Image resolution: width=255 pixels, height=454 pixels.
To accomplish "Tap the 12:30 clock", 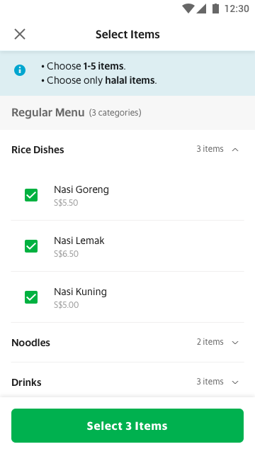I will (237, 9).
